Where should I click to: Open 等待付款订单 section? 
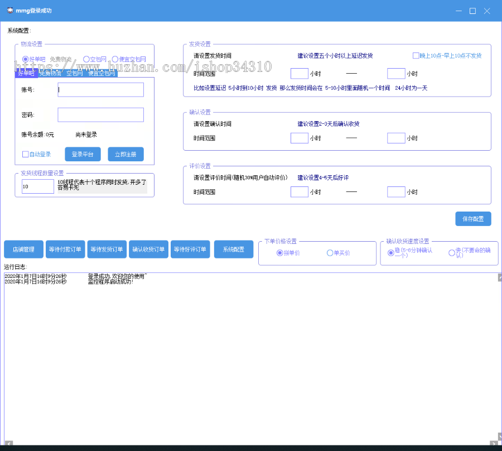click(65, 249)
